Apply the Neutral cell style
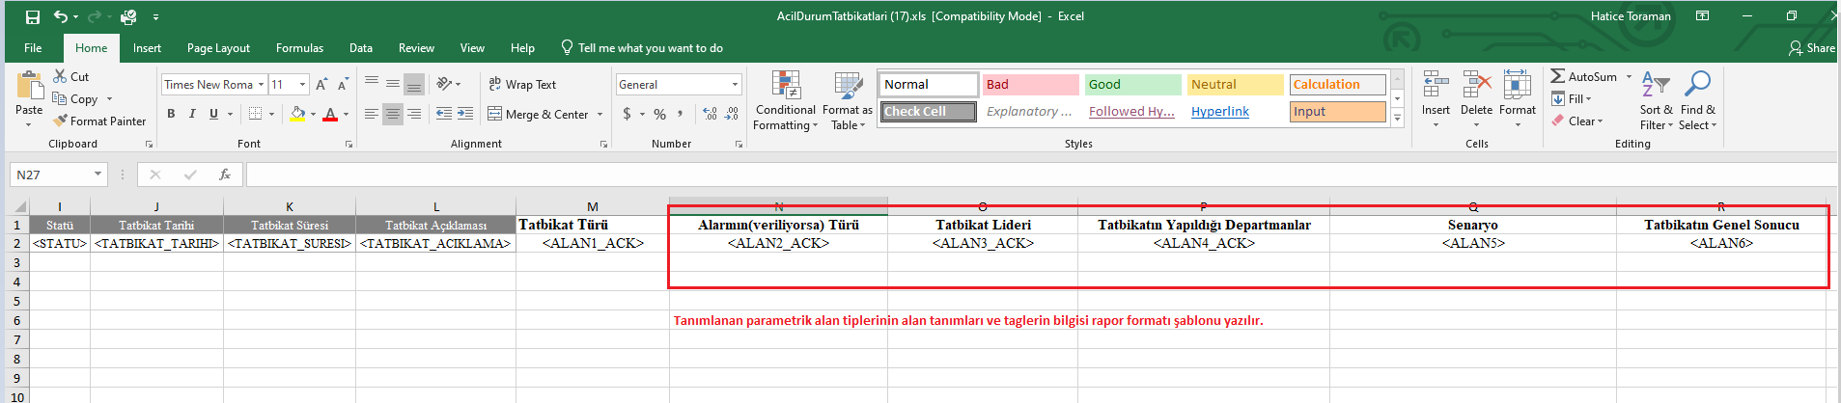Image resolution: width=1841 pixels, height=403 pixels. (1235, 85)
